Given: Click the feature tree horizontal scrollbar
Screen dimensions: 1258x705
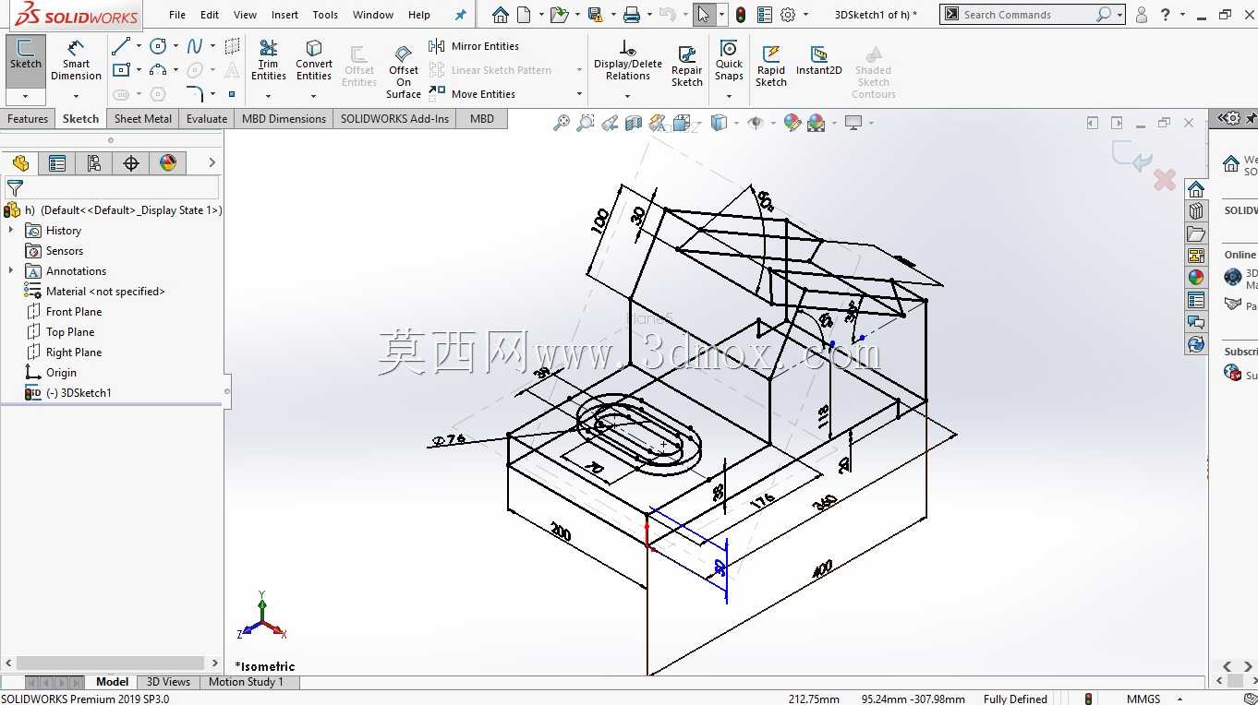Looking at the screenshot, I should pyautogui.click(x=111, y=663).
